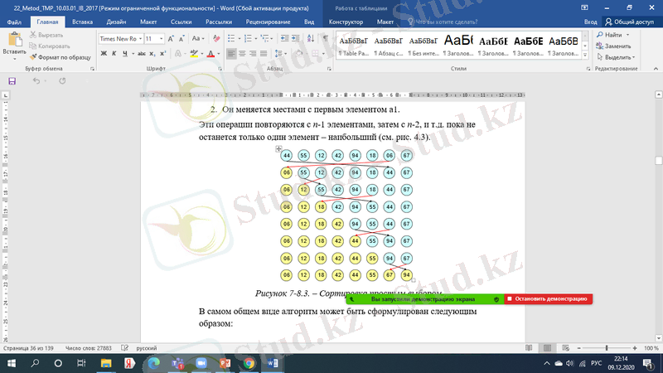Stop screen sharing with Остановить демонстрацию
663x373 pixels.
tap(547, 298)
